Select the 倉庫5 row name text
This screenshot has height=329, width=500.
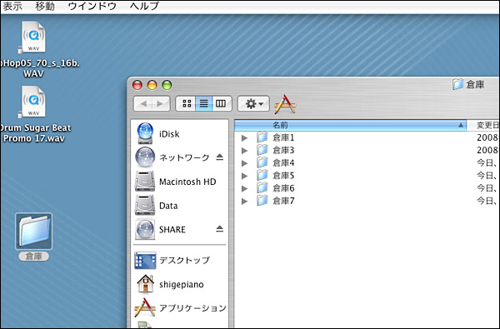(283, 176)
